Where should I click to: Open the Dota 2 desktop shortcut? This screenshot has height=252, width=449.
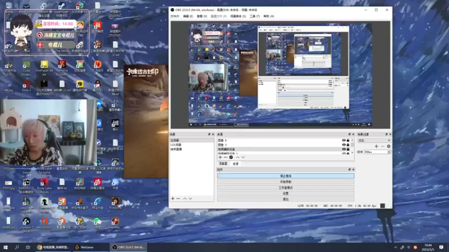(26, 86)
